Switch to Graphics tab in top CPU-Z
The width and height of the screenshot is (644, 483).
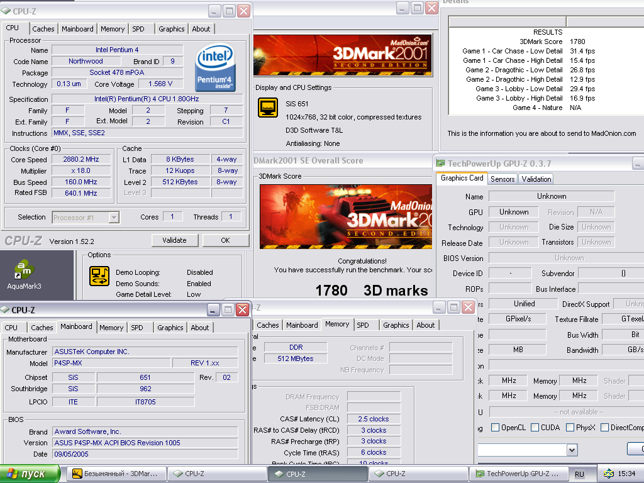tap(171, 29)
